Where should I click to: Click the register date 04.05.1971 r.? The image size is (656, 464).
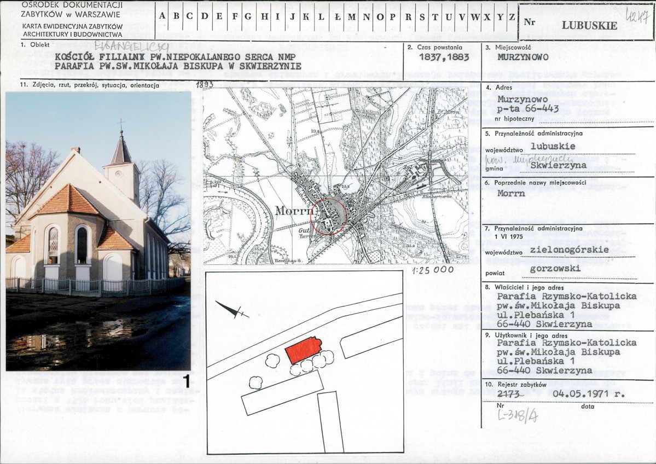click(589, 394)
